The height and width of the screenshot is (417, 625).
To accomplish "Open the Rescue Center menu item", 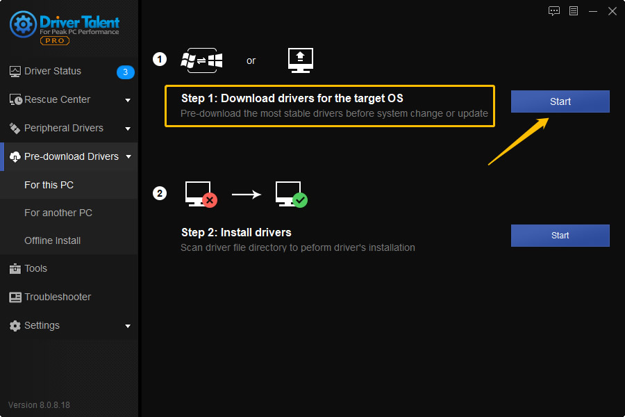I will click(69, 100).
